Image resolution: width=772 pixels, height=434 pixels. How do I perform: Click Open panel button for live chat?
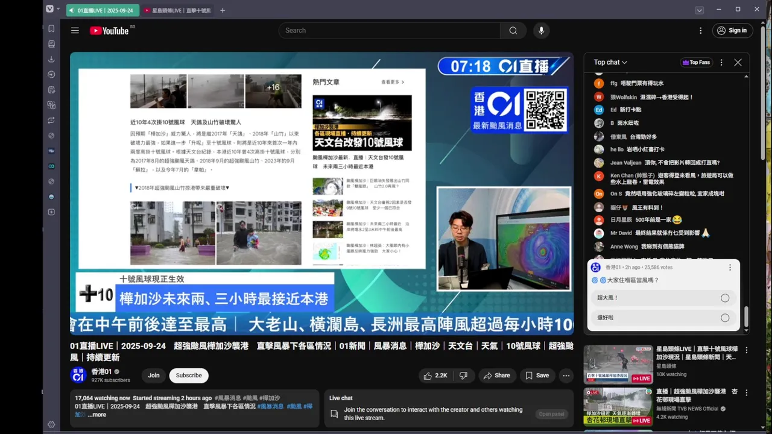click(x=551, y=414)
